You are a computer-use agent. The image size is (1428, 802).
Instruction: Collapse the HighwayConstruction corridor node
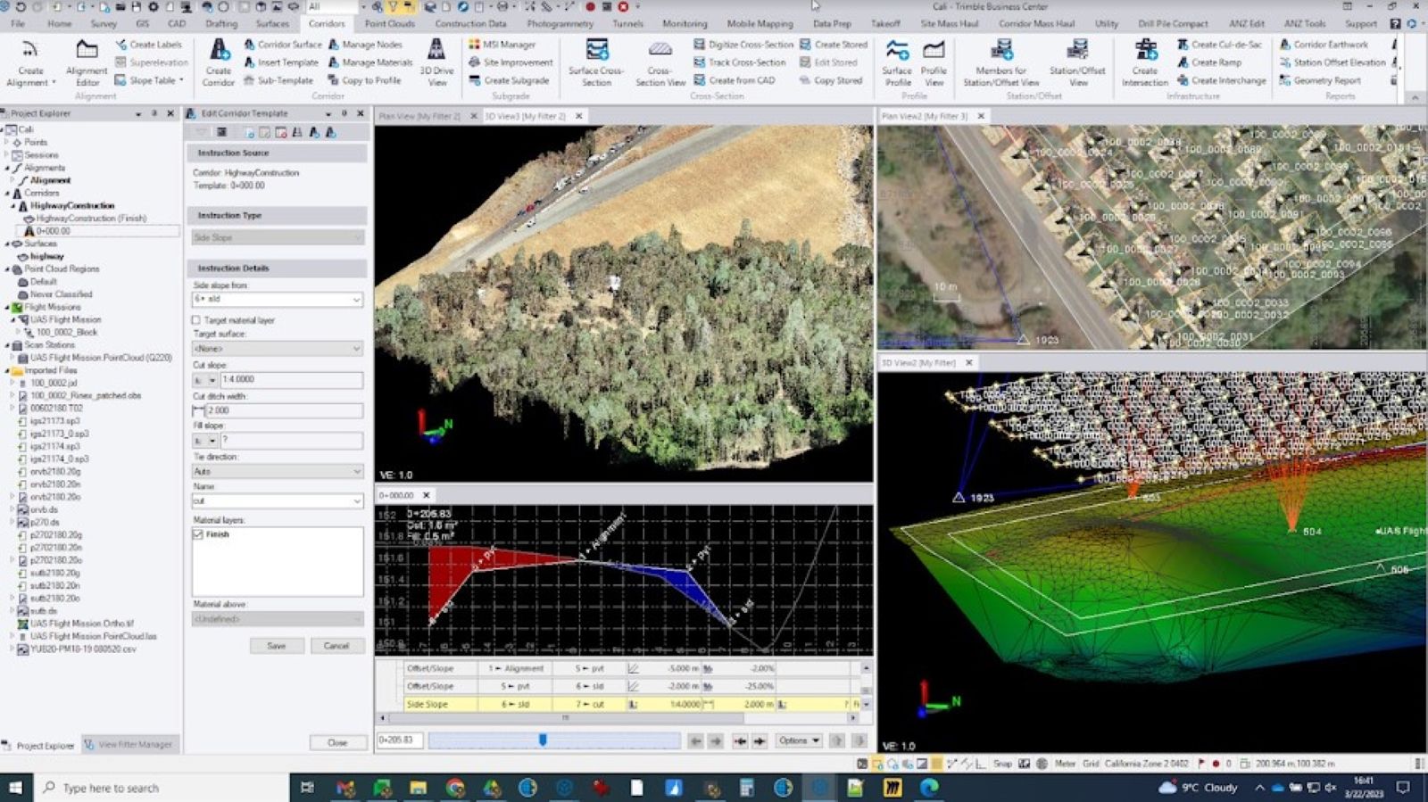(13, 205)
